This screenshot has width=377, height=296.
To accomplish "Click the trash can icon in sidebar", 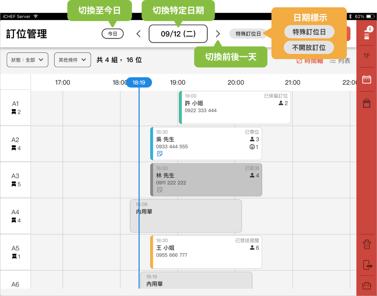I will (x=366, y=244).
